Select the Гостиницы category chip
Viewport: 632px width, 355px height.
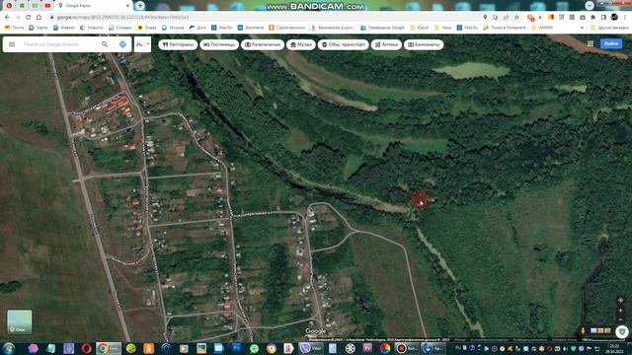pyautogui.click(x=219, y=44)
